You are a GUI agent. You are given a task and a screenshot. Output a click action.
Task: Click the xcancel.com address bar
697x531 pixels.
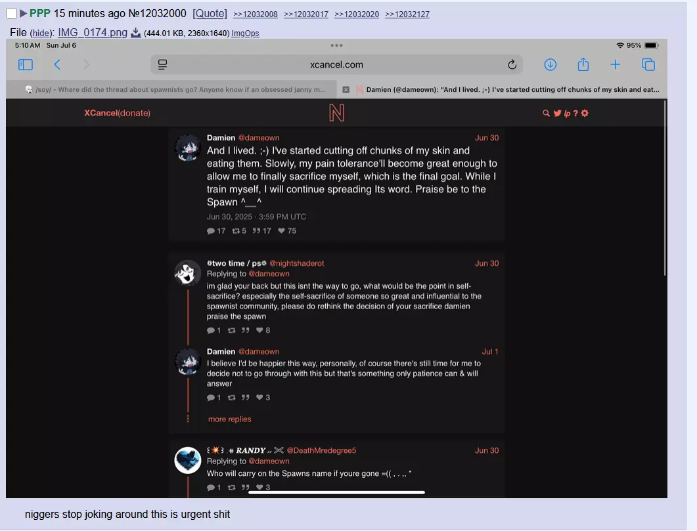tap(336, 65)
